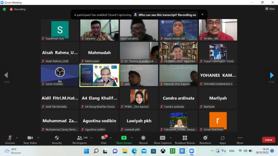Open the View layout menu

point(270,9)
